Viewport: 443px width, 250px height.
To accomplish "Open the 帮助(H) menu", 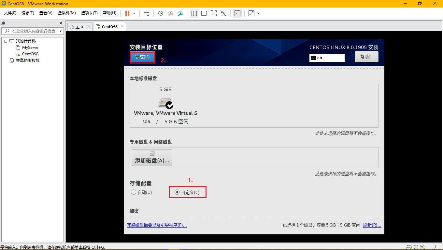I will [109, 13].
